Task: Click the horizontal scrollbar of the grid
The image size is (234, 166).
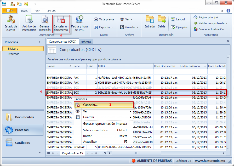Action: click(x=167, y=153)
